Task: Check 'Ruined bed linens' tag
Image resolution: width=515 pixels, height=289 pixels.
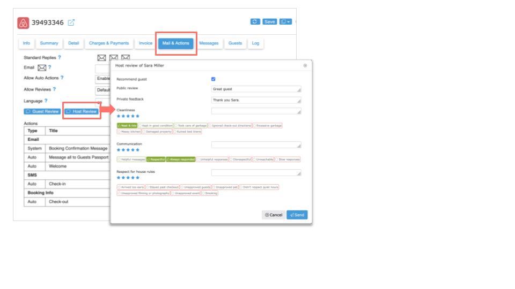Action: (x=187, y=132)
